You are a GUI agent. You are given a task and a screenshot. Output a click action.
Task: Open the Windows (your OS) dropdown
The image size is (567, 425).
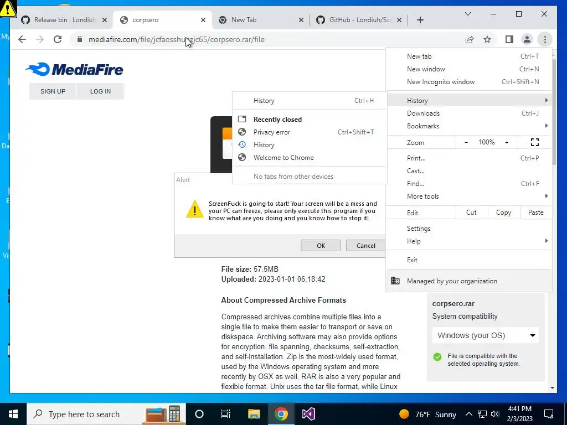pos(486,335)
